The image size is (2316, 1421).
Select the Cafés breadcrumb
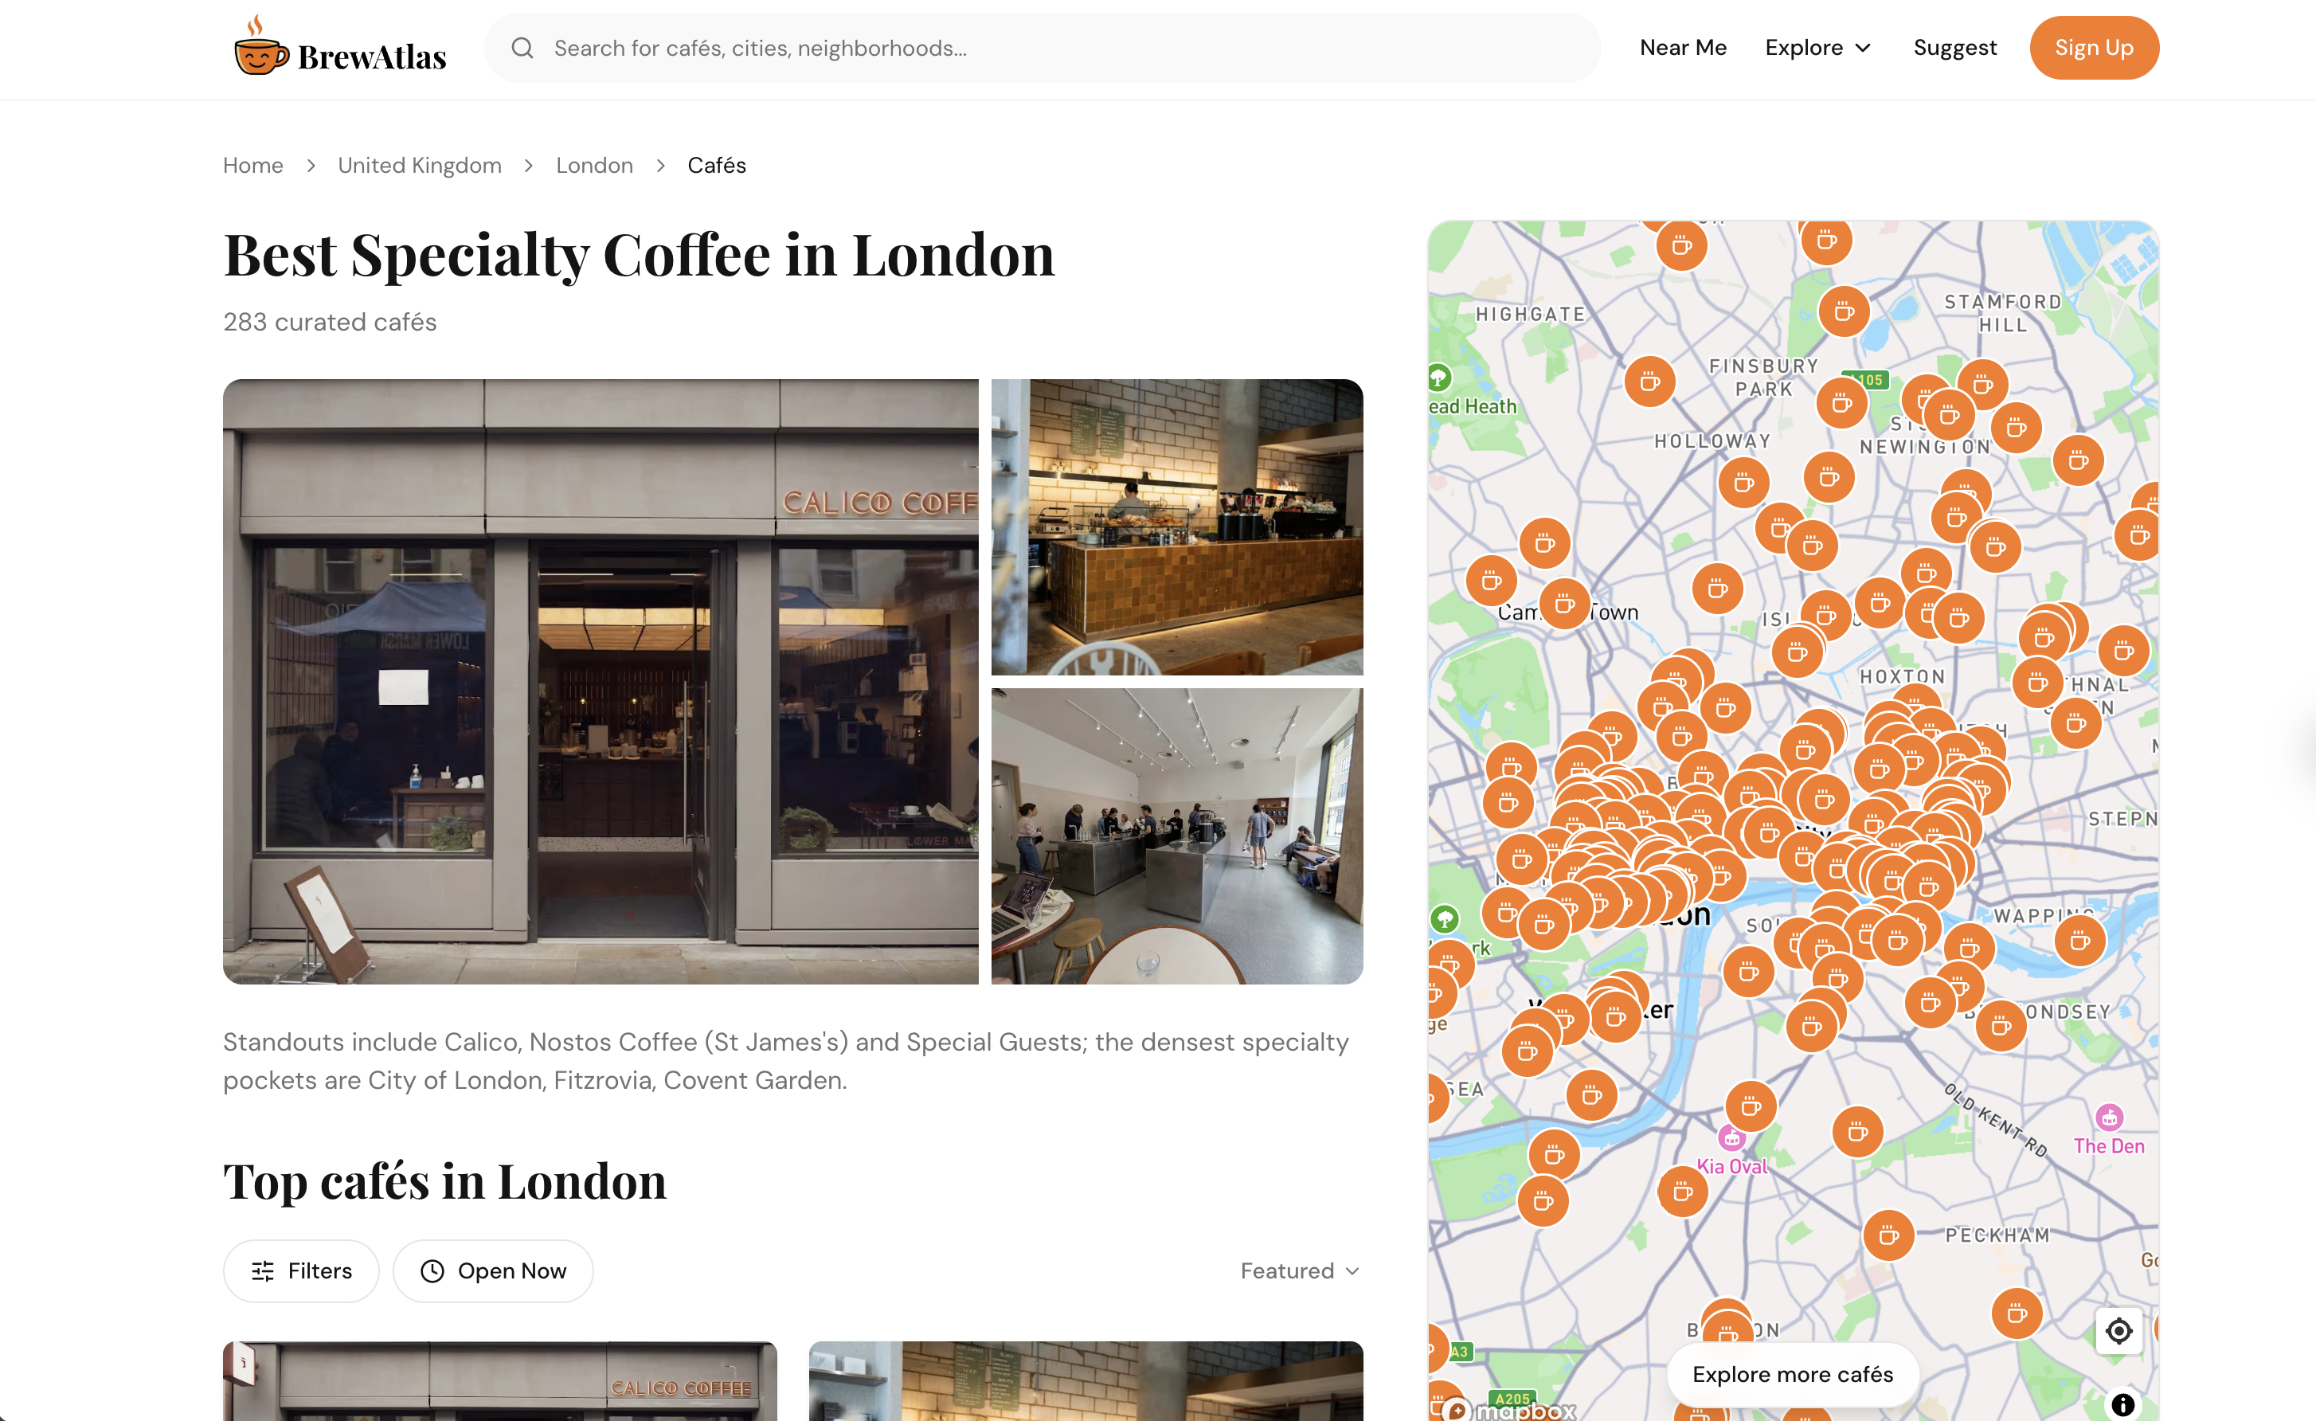pos(716,166)
